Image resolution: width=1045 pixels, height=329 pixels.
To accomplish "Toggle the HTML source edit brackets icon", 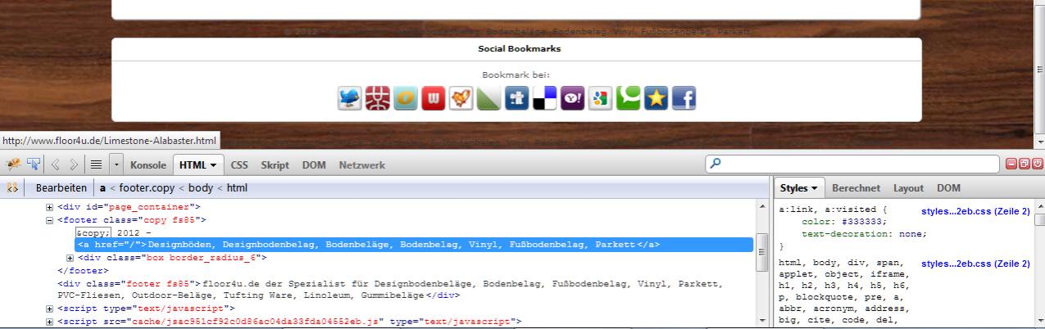I will tap(12, 188).
